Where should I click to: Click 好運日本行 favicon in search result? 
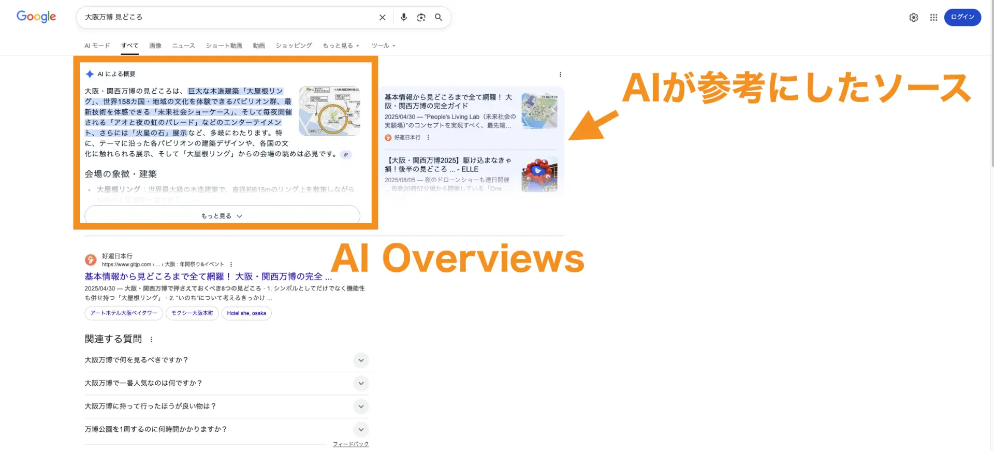coord(91,260)
